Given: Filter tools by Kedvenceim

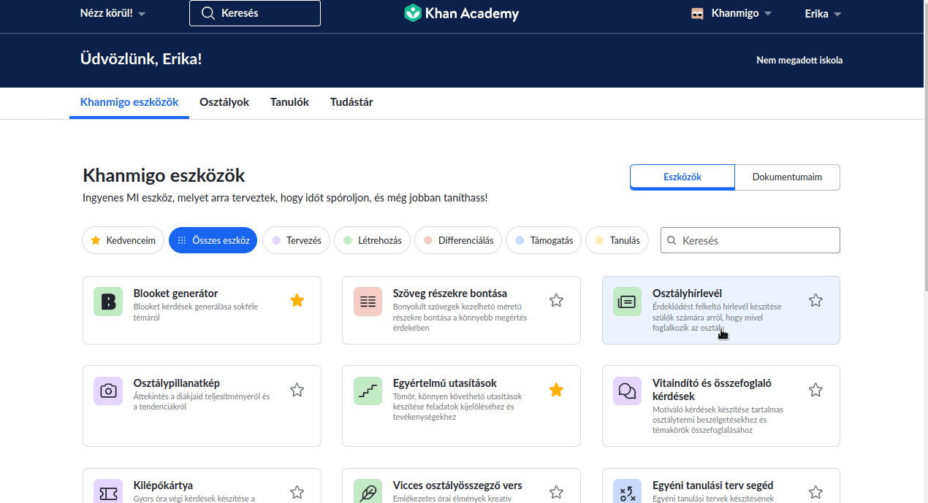Looking at the screenshot, I should tap(123, 240).
